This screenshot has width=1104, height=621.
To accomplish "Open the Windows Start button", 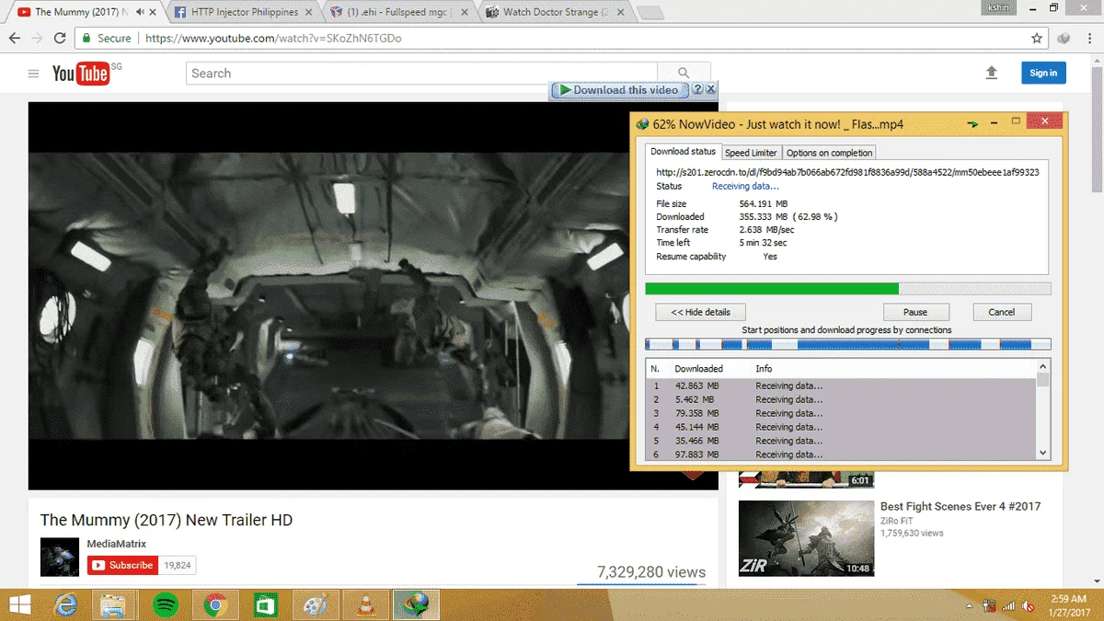I will tap(18, 604).
